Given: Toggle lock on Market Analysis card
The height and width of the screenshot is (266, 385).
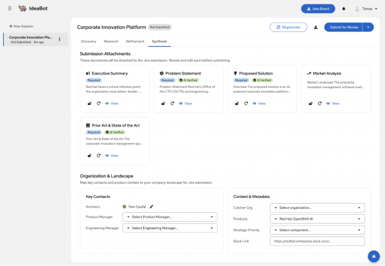Looking at the screenshot, I should click(311, 103).
